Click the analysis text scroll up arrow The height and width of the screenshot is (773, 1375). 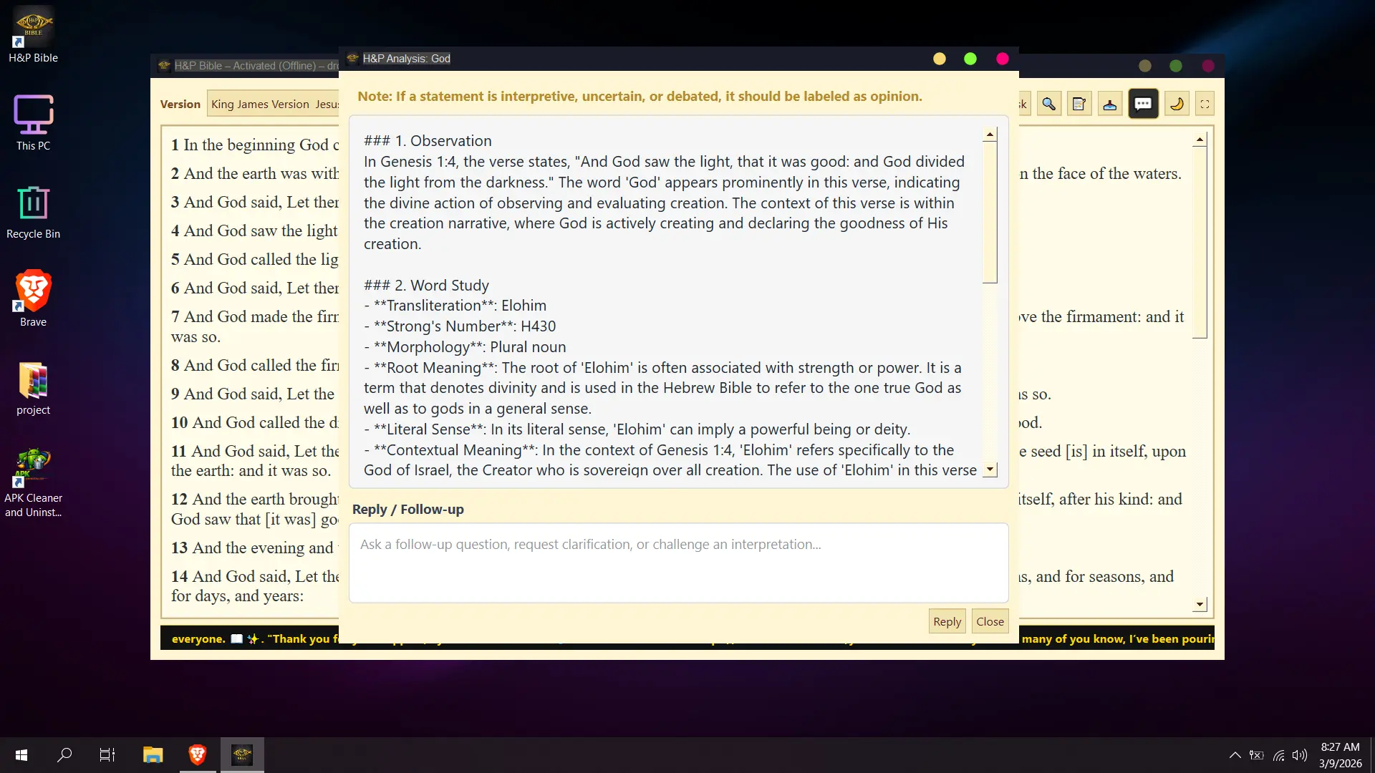(x=990, y=135)
